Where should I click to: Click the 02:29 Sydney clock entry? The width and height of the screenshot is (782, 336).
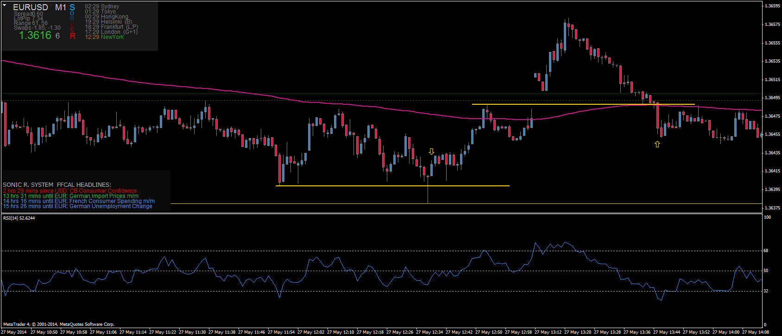click(x=102, y=6)
